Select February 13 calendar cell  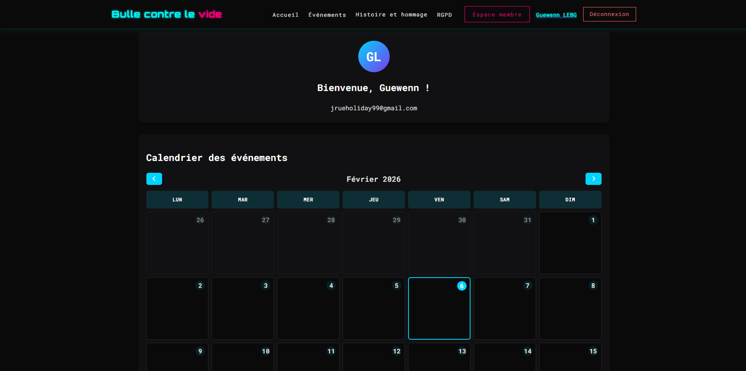(439, 357)
